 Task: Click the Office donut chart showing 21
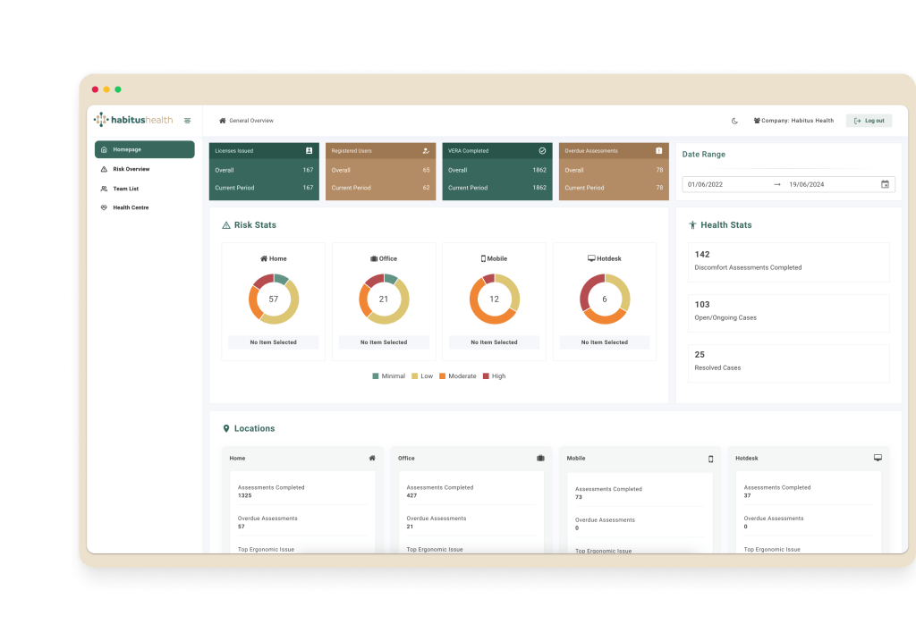click(384, 299)
